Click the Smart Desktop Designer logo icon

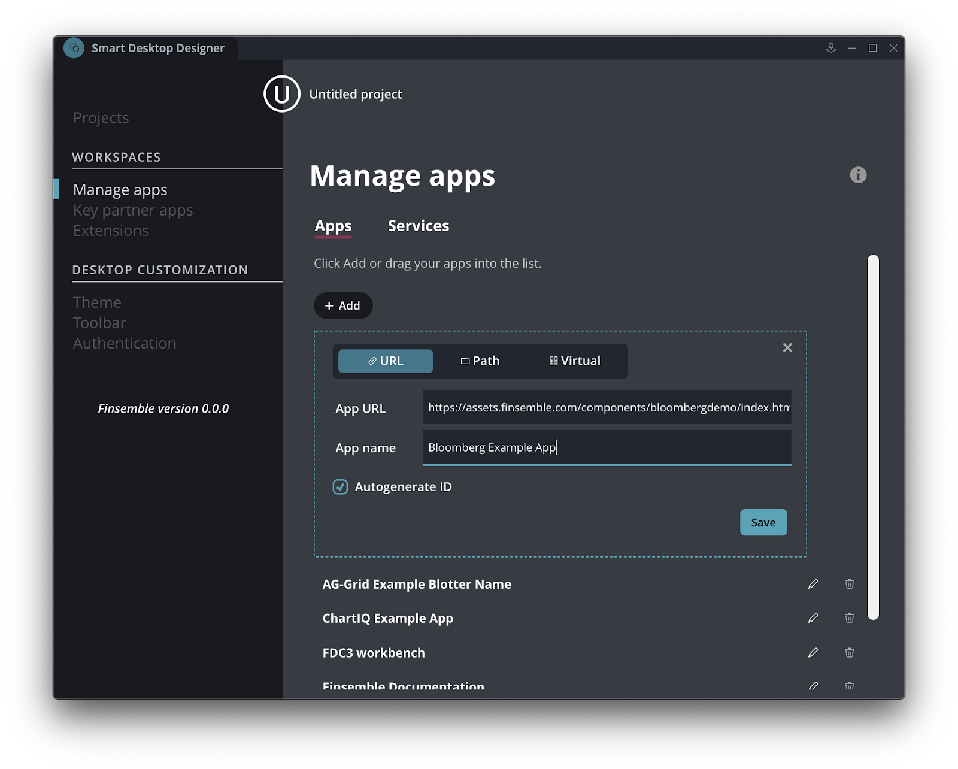[74, 48]
